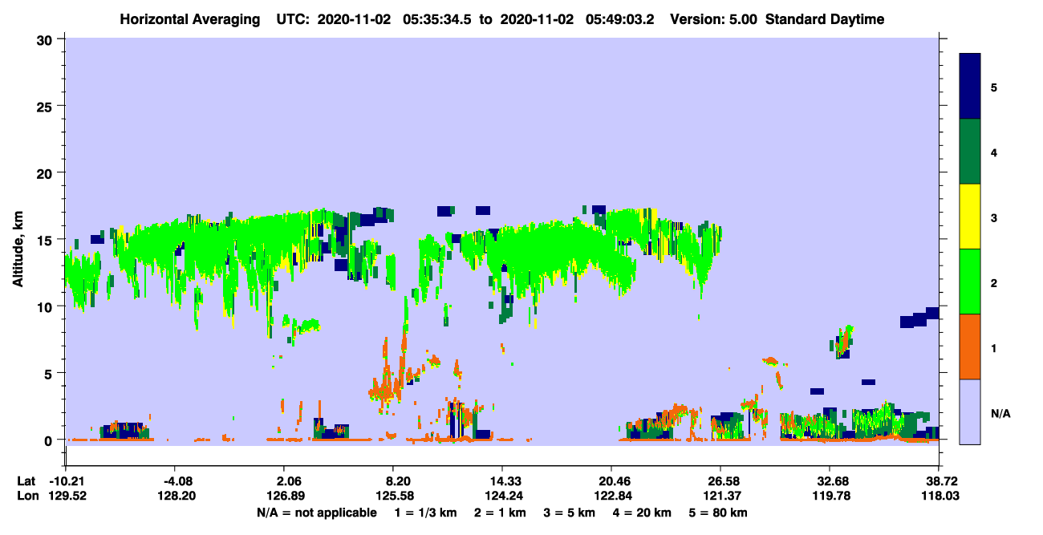Click the legend text 'N/A = not applicable'
Screen dimensions: 1043x535
tap(317, 512)
